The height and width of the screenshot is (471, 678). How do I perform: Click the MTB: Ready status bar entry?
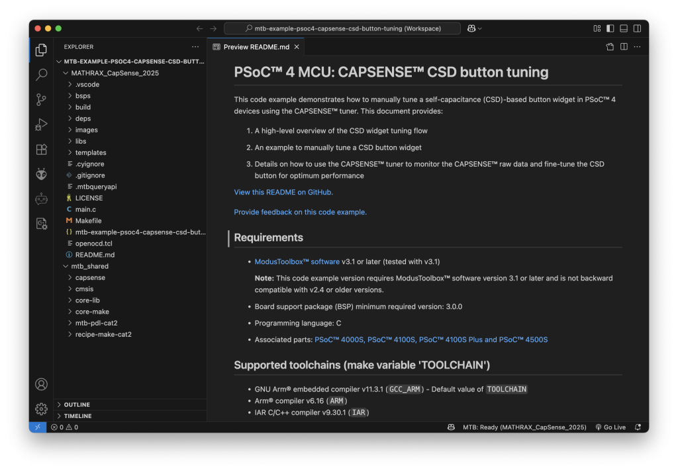(x=524, y=427)
